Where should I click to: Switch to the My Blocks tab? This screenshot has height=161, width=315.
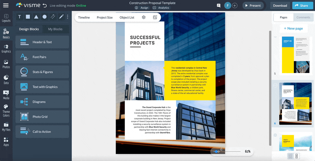(x=56, y=29)
